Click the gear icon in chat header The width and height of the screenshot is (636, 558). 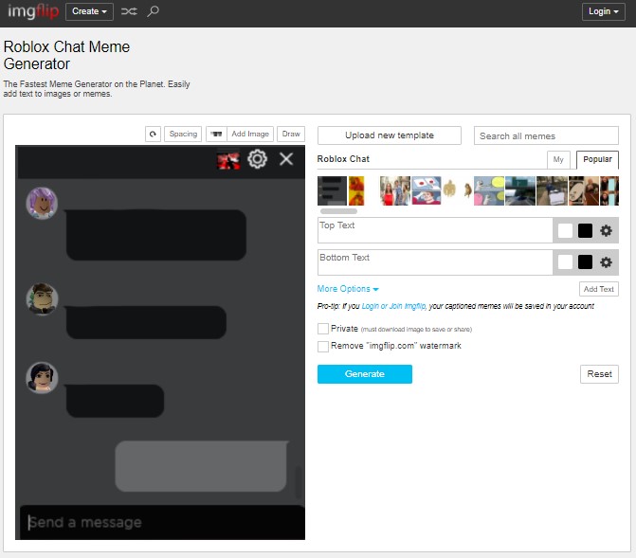[x=257, y=159]
